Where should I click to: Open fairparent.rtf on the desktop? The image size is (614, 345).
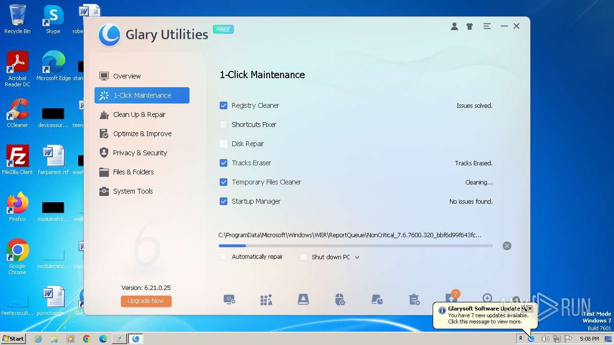[53, 160]
